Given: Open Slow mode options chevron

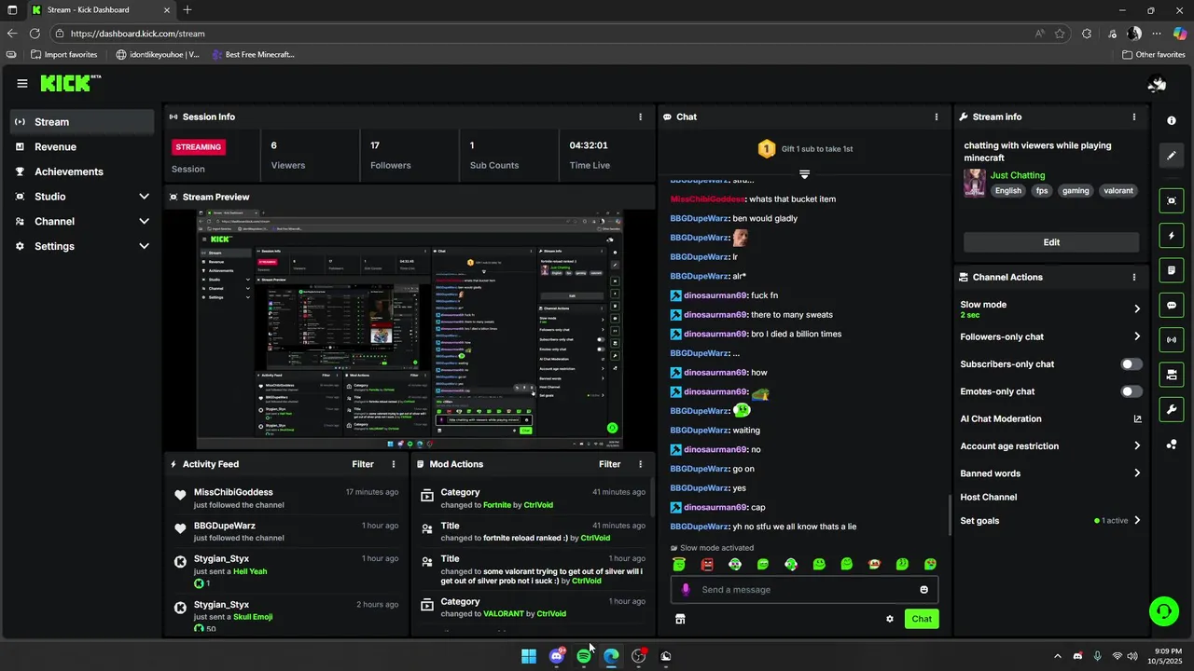Looking at the screenshot, I should 1137,308.
